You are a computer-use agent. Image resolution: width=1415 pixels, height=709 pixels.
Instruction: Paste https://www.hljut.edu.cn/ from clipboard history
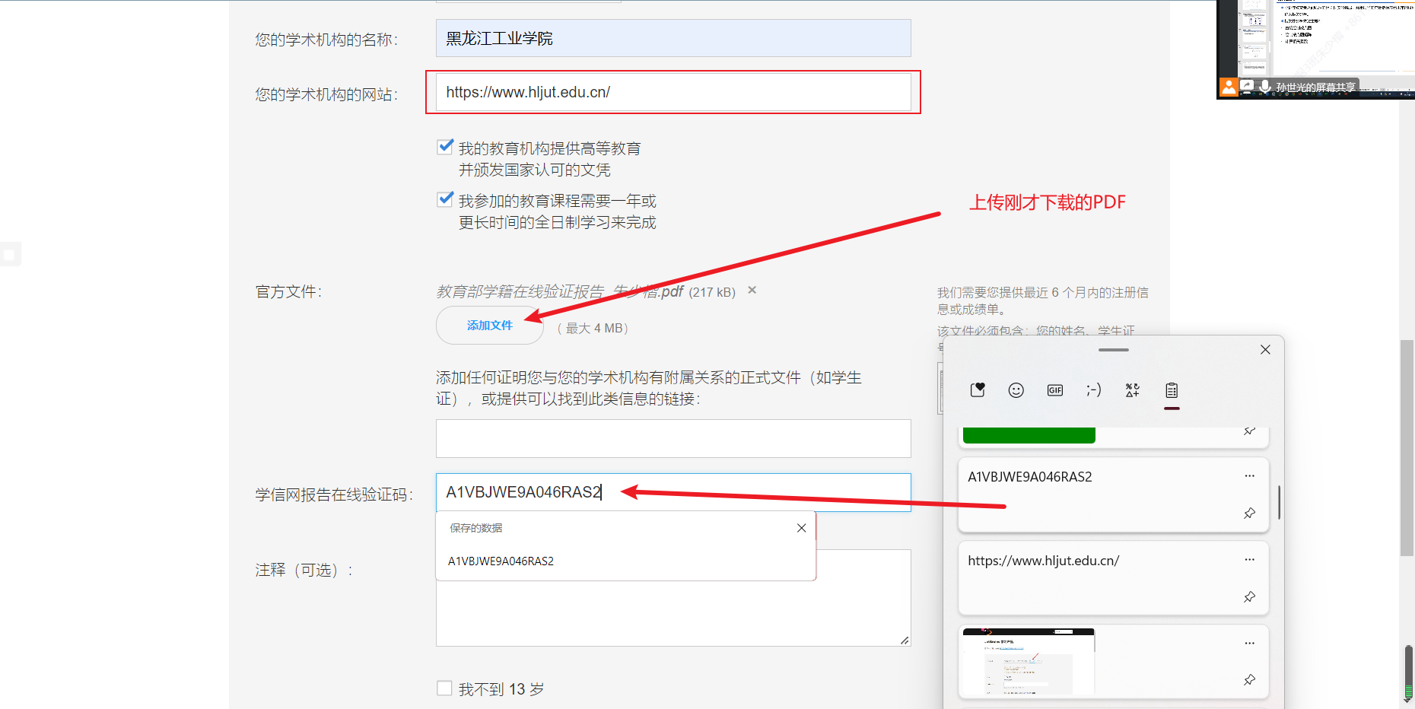point(1113,578)
